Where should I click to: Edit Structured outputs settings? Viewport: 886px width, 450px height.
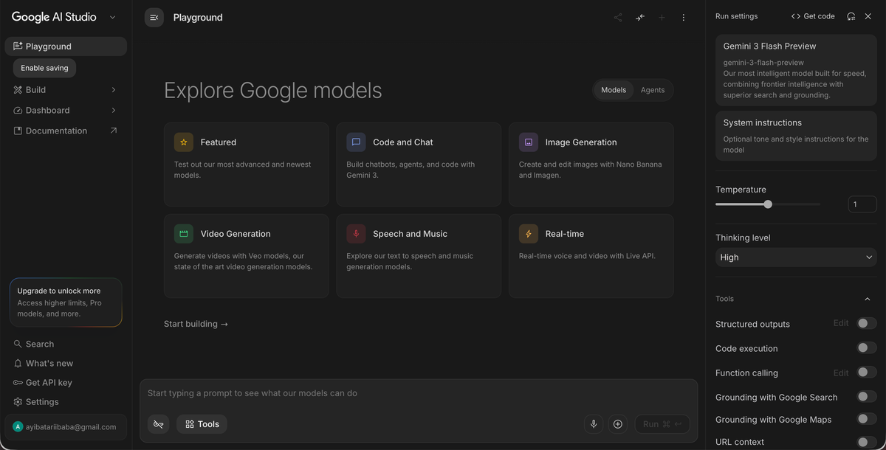(841, 323)
